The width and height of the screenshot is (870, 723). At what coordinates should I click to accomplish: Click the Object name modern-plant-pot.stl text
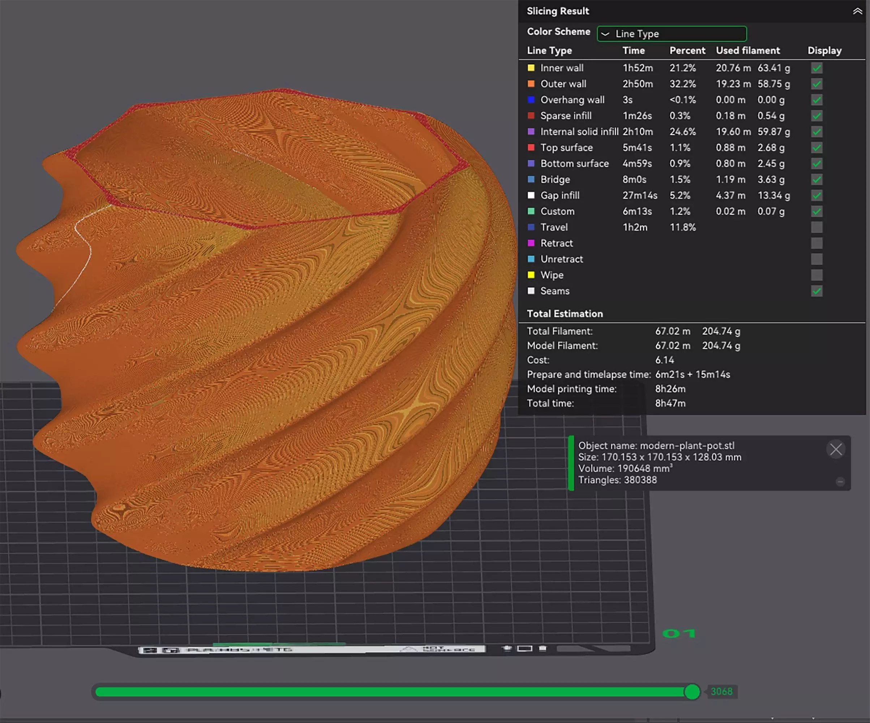point(656,445)
